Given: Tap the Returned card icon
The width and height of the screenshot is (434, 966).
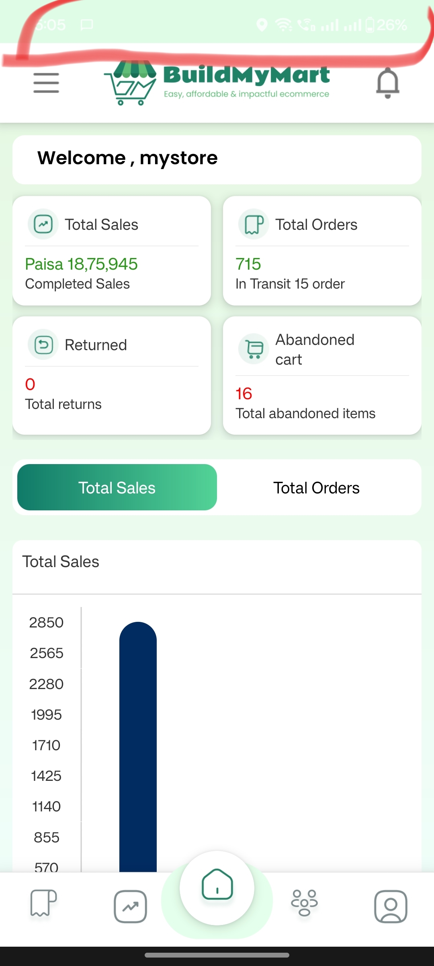Looking at the screenshot, I should tap(43, 345).
